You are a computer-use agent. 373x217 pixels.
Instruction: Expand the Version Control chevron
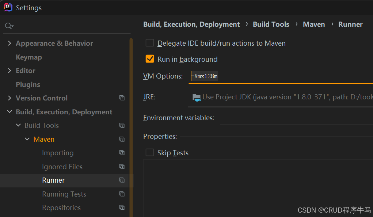click(x=9, y=98)
